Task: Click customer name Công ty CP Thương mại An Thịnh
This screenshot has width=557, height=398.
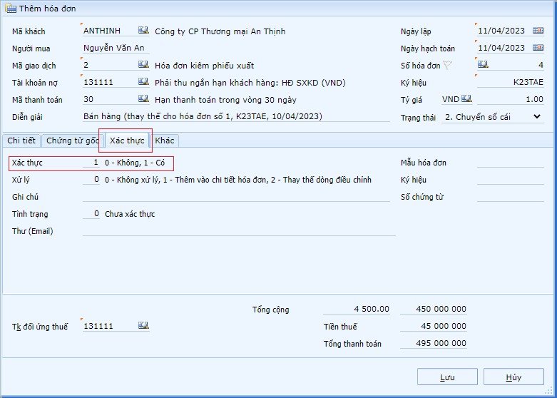Action: 220,31
